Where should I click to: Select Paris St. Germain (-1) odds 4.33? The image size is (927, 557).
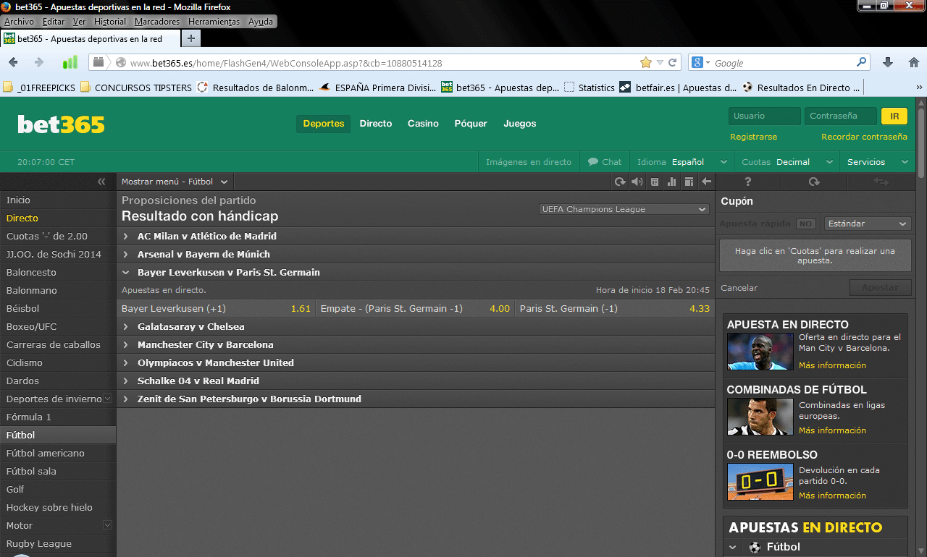(x=615, y=308)
